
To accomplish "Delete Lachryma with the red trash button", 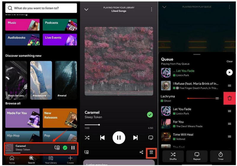I will [x=230, y=98].
